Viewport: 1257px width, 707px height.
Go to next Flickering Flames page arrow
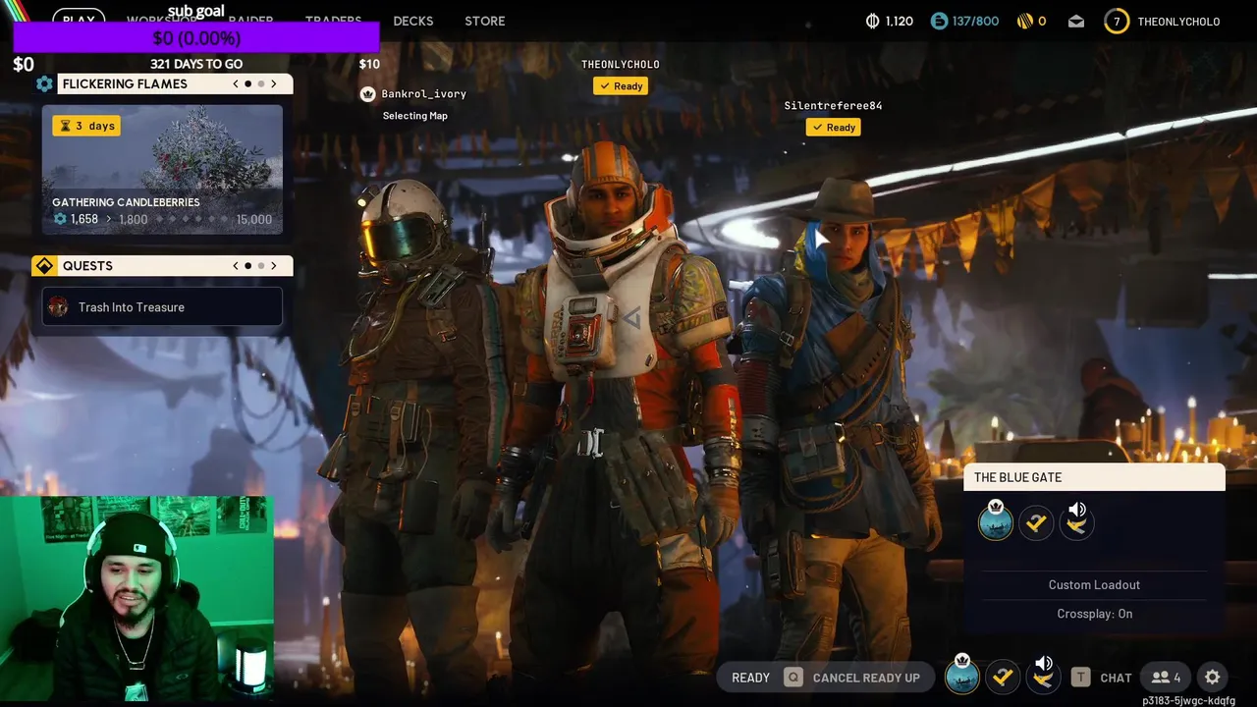[x=274, y=84]
